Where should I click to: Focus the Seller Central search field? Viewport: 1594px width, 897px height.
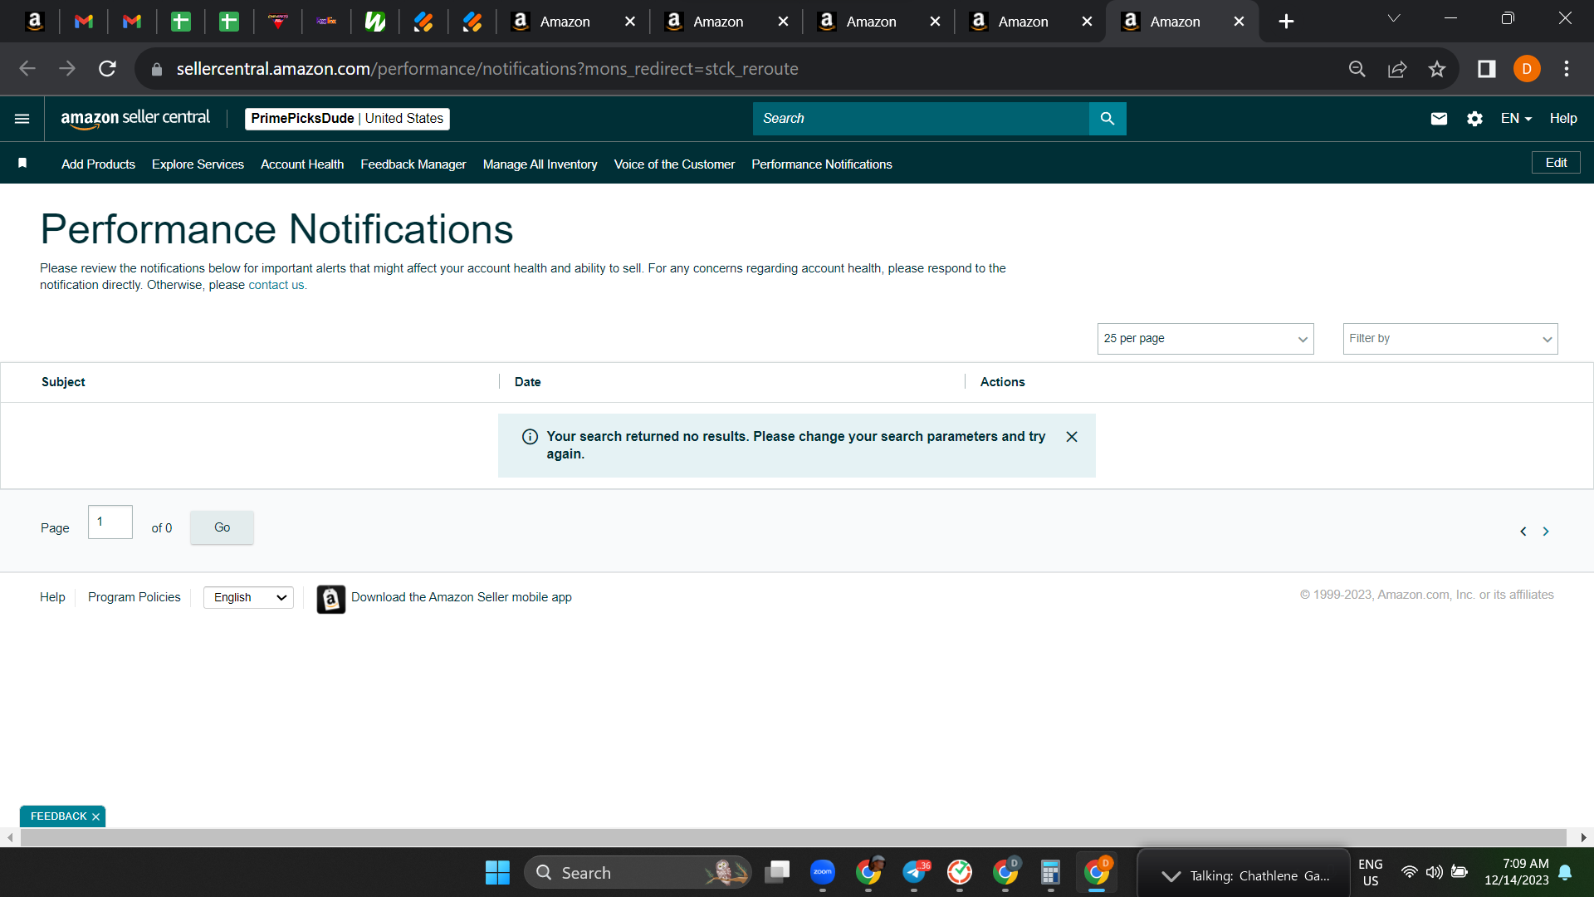[921, 119]
